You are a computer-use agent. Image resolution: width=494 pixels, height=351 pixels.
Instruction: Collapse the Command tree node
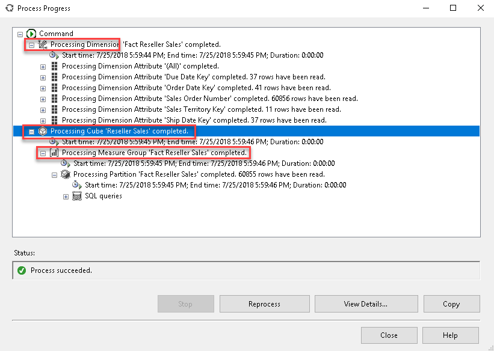coord(20,33)
